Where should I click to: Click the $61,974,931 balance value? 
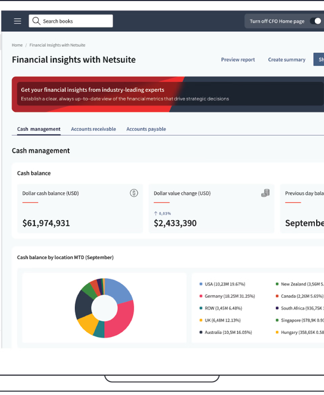click(x=46, y=223)
